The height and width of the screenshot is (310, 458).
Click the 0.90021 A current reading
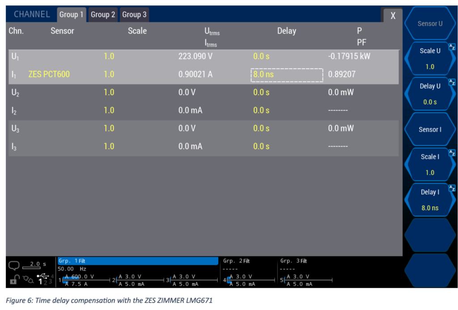(x=195, y=74)
